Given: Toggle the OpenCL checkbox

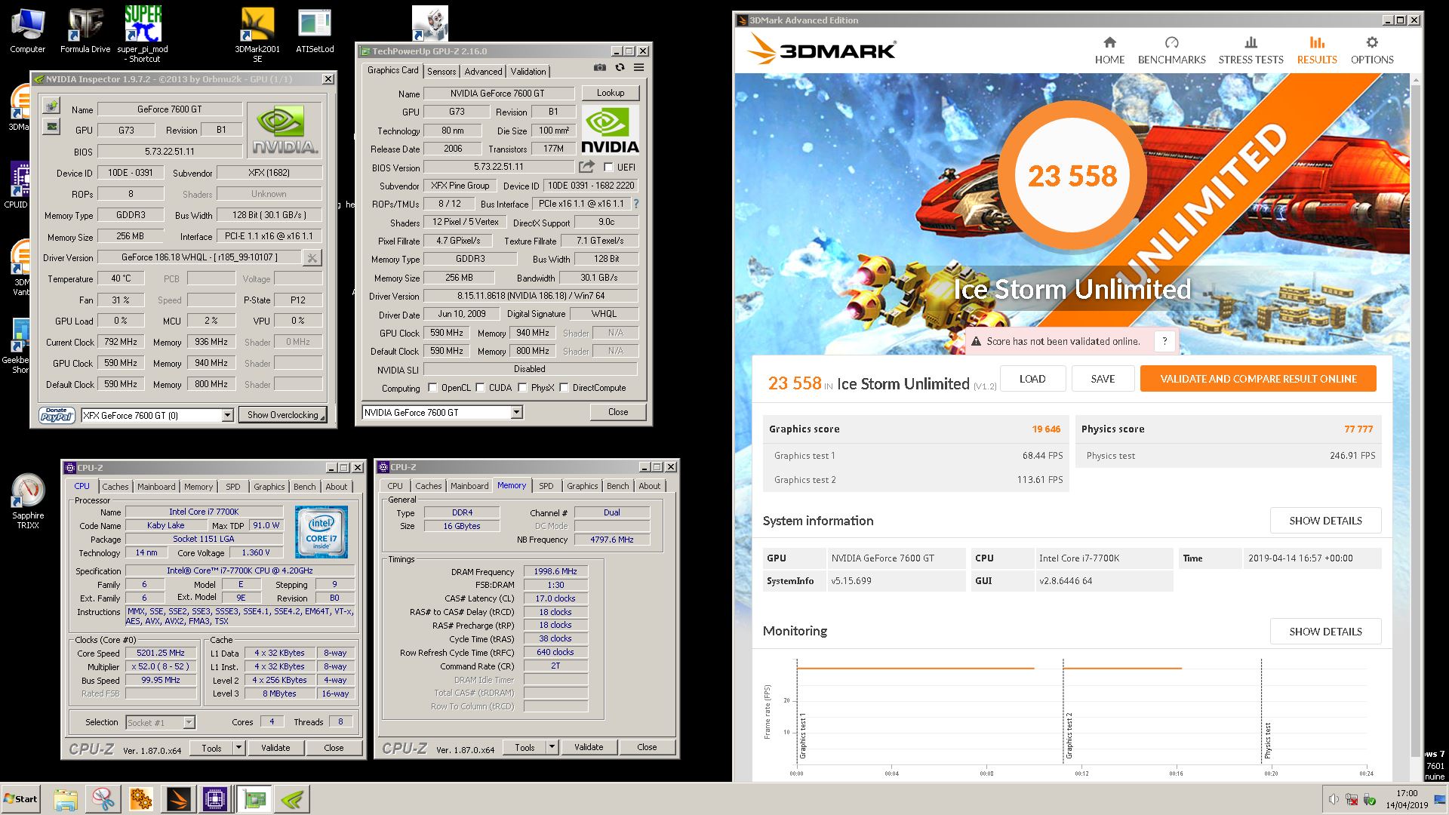Looking at the screenshot, I should coord(432,388).
